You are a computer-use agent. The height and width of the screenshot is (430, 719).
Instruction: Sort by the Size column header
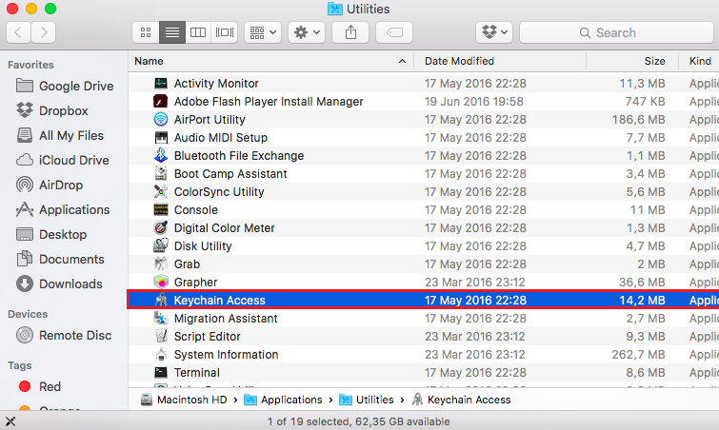pos(632,61)
